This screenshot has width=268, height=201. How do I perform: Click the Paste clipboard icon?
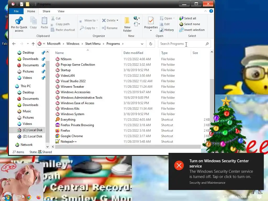point(44,21)
